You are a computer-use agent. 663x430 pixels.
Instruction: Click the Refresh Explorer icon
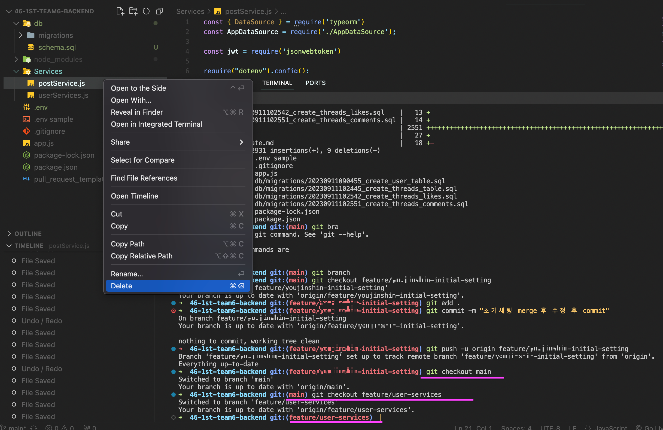[146, 11]
